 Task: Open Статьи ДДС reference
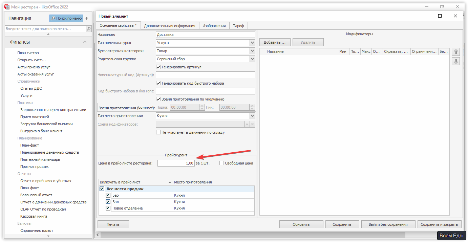click(31, 88)
